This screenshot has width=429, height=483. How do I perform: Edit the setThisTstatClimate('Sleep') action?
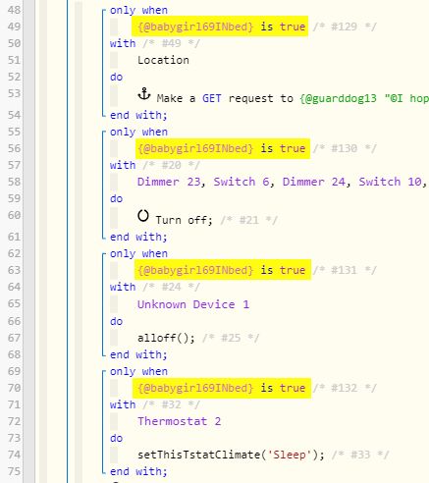point(231,455)
